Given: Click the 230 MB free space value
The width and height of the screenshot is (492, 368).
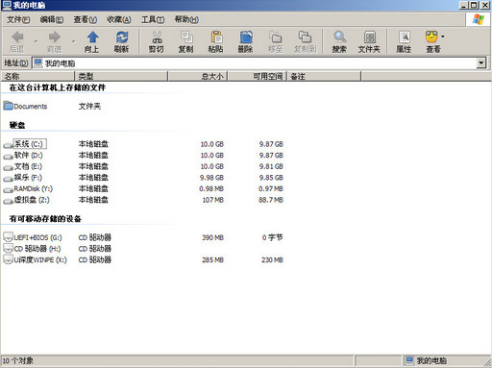Looking at the screenshot, I should (272, 259).
